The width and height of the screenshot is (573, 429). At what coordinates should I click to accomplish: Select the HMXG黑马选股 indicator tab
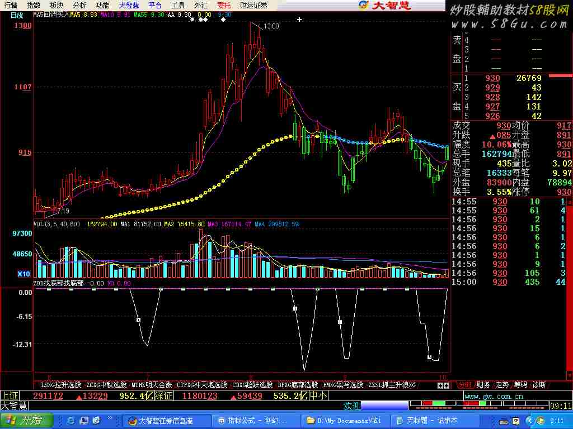coord(343,384)
